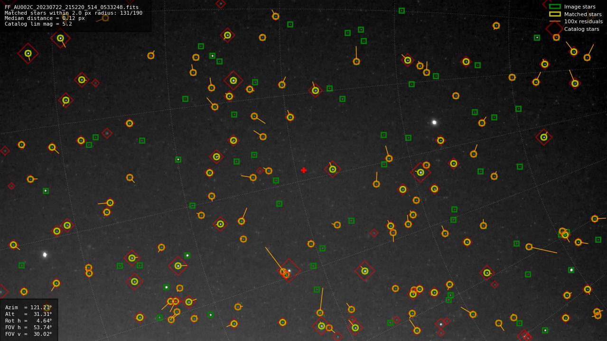Select the FITS file name text
This screenshot has width=607, height=341.
pyautogui.click(x=72, y=8)
